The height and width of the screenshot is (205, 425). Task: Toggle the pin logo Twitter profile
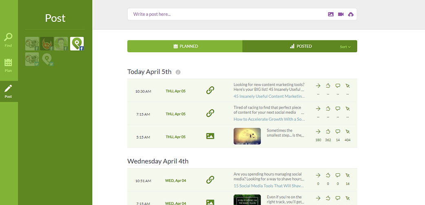(47, 59)
